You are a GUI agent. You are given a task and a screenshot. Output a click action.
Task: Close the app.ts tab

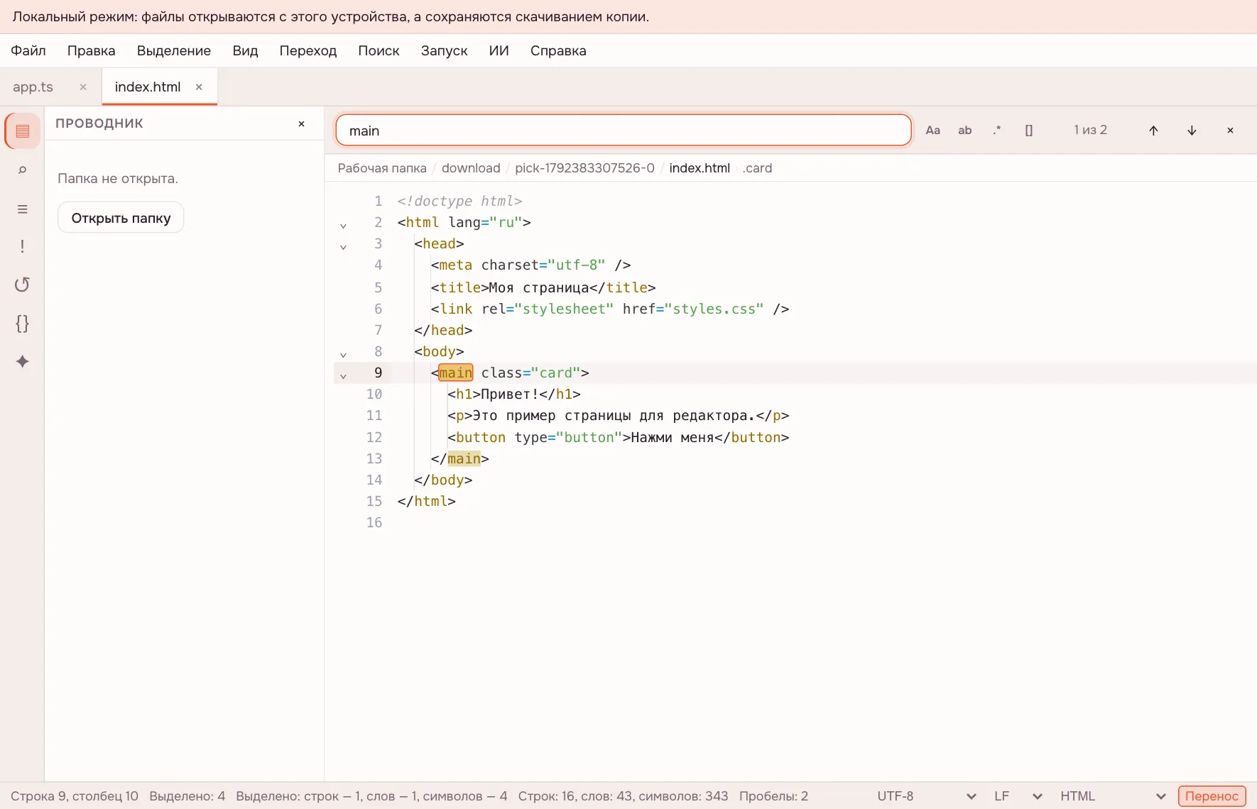click(x=83, y=87)
